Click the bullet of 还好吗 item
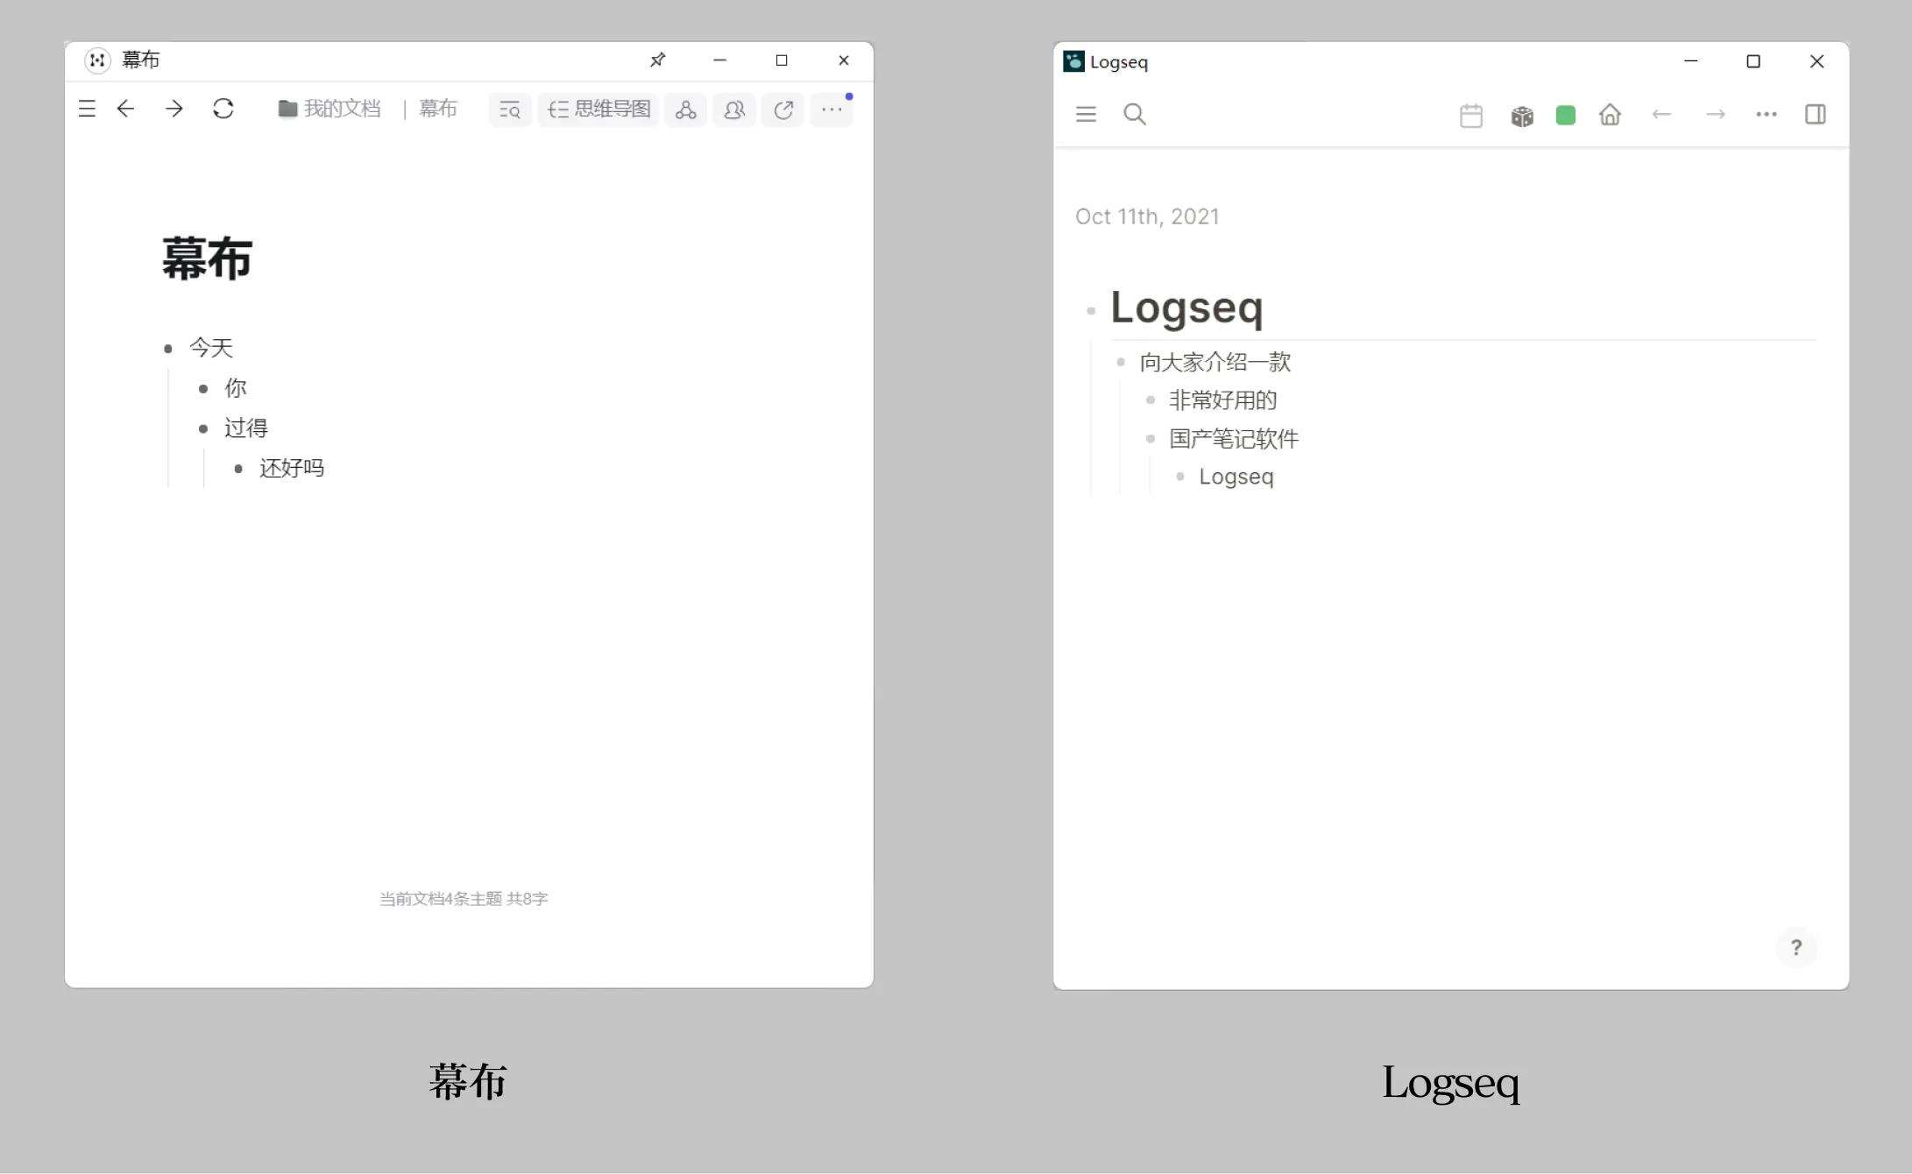1912x1174 pixels. [x=238, y=469]
